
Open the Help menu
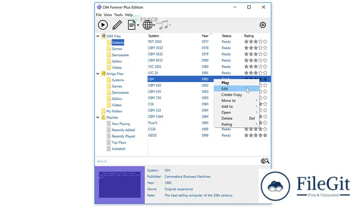pyautogui.click(x=128, y=15)
